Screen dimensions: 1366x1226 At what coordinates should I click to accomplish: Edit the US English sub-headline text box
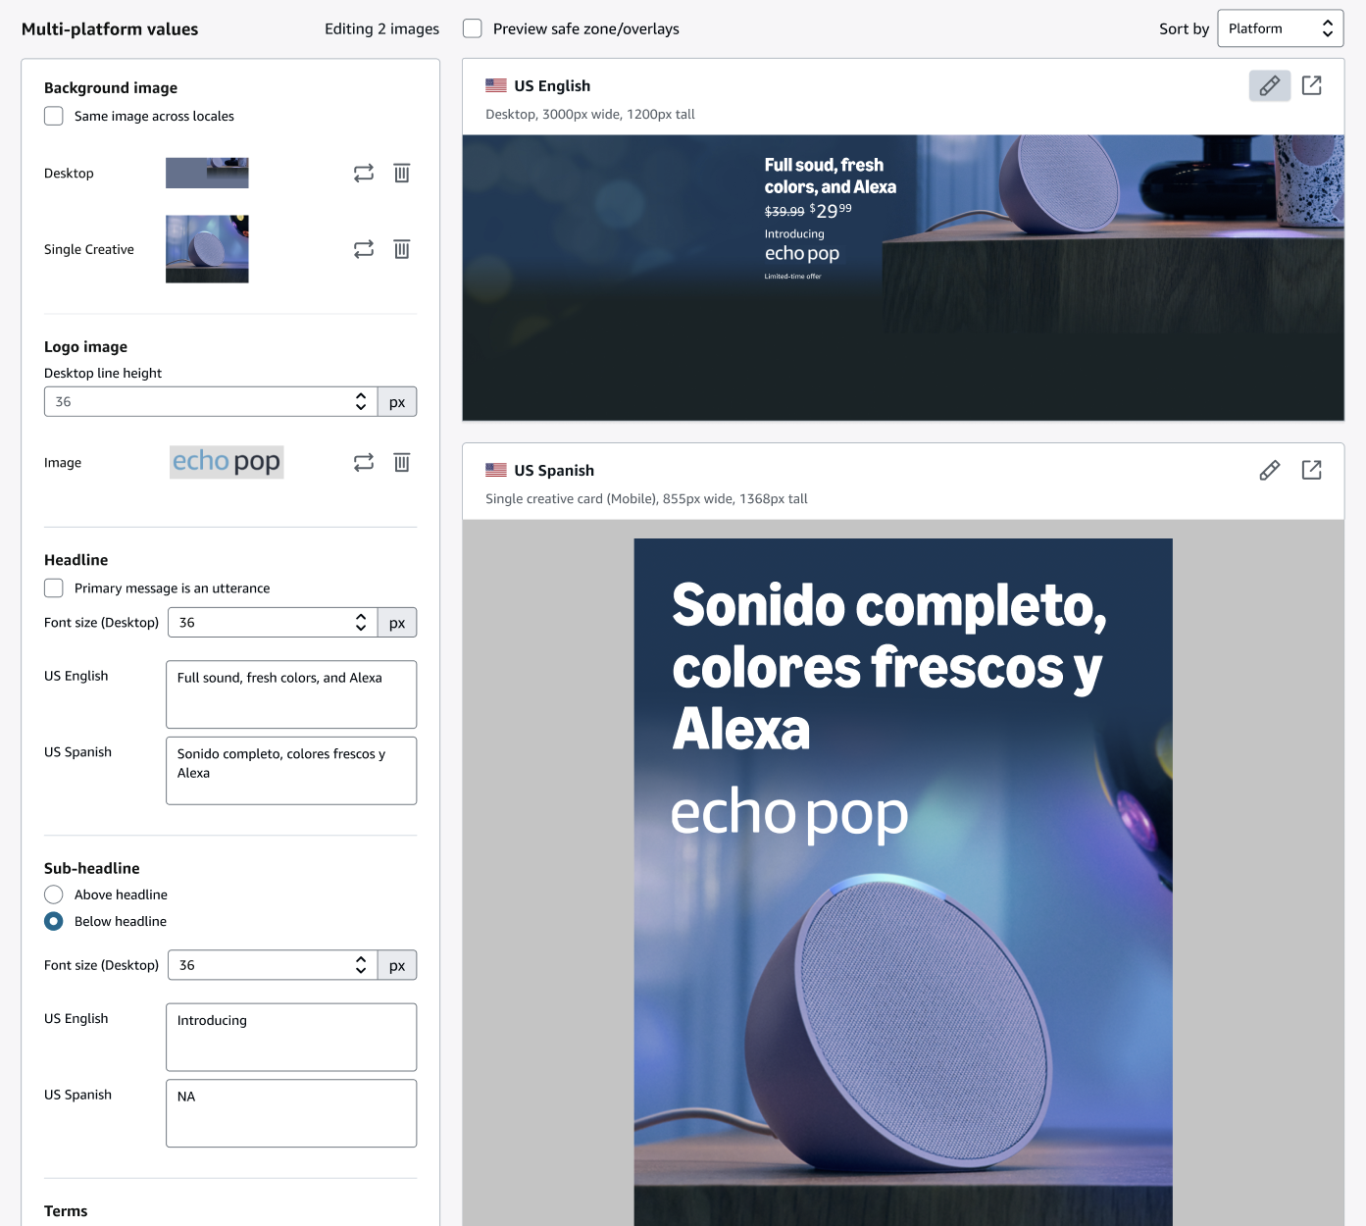291,1037
